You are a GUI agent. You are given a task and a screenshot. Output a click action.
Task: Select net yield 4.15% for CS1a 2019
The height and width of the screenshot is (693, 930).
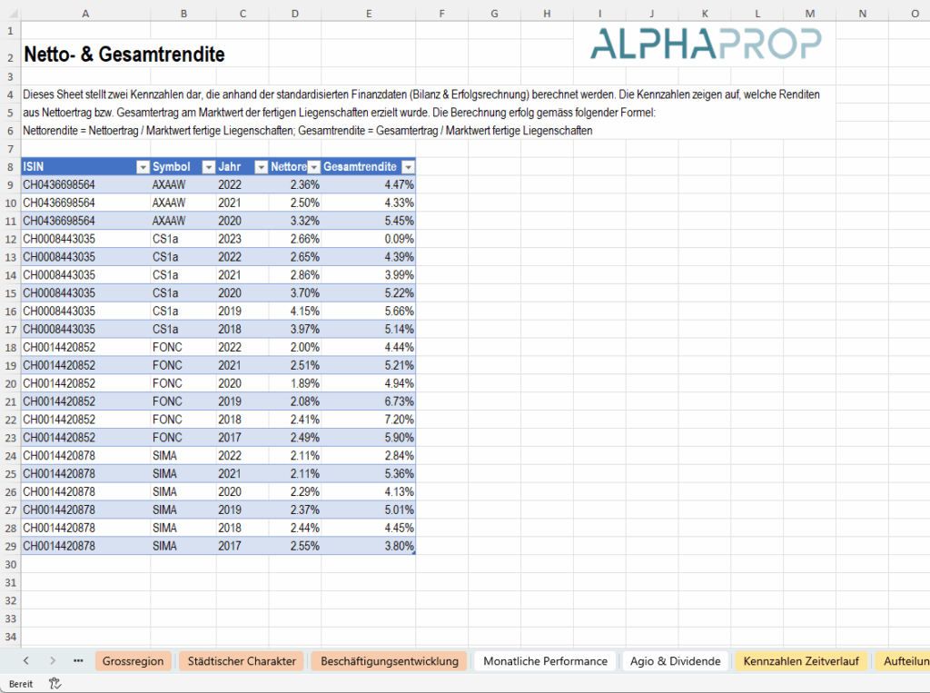(x=295, y=312)
